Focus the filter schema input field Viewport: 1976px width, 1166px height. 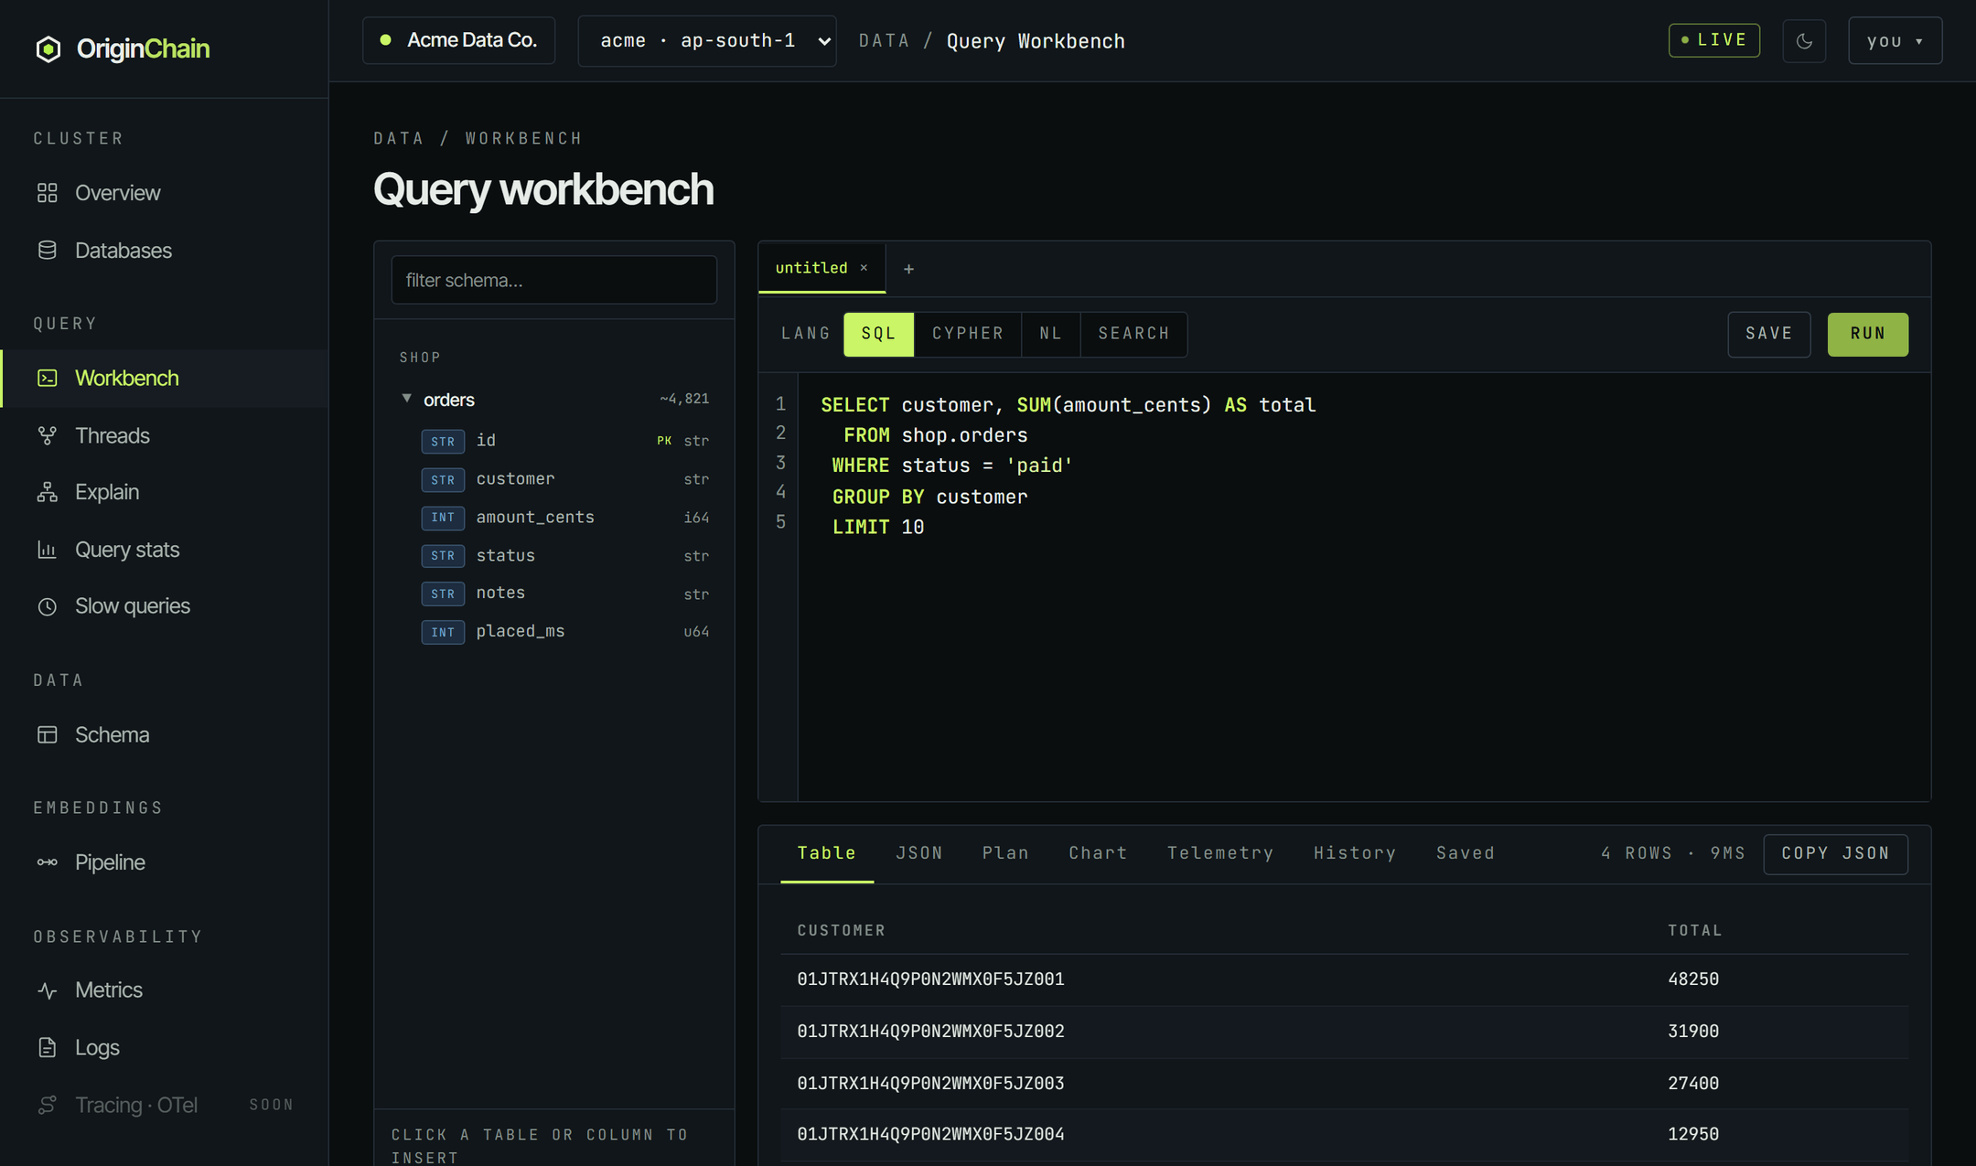(554, 280)
